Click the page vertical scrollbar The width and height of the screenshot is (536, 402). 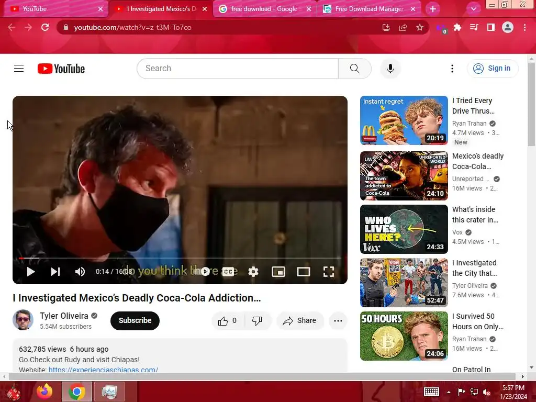click(x=531, y=104)
